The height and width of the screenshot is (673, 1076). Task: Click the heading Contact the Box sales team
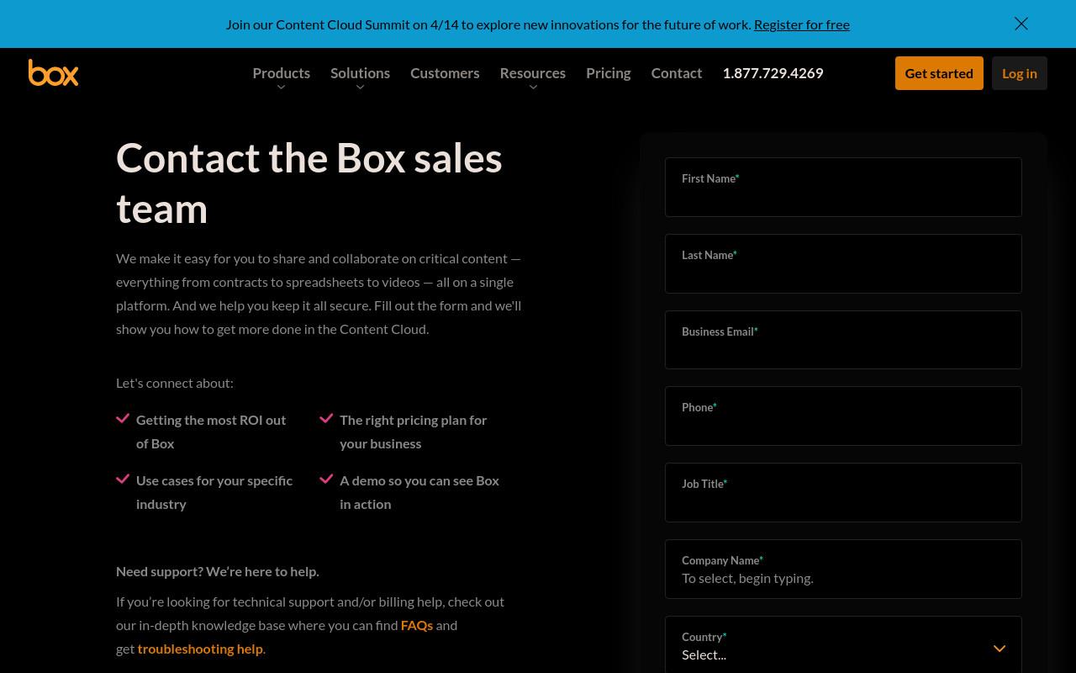(x=309, y=183)
